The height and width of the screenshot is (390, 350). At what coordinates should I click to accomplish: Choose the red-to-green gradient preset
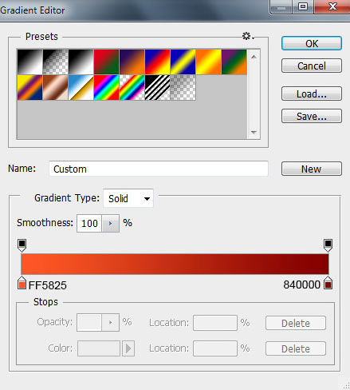[106, 62]
